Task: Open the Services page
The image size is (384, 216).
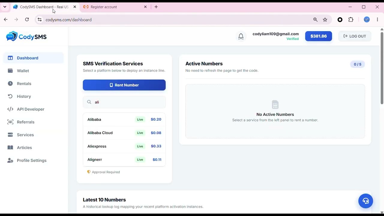Action: click(x=34, y=135)
